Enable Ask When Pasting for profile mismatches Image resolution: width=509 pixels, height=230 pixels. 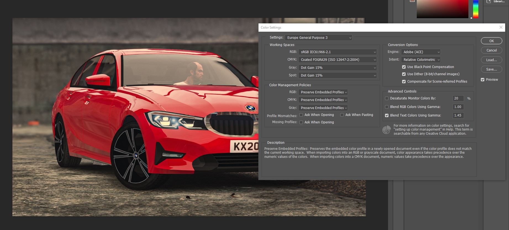(342, 115)
